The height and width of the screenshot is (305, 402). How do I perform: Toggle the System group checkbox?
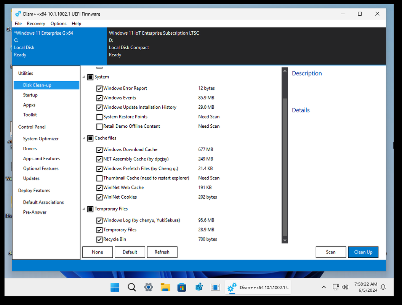90,77
